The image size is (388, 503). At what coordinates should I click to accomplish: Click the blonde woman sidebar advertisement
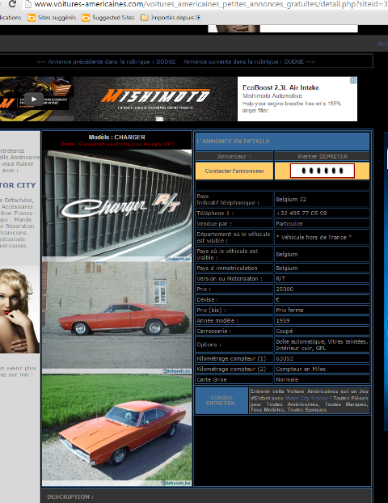[x=20, y=310]
